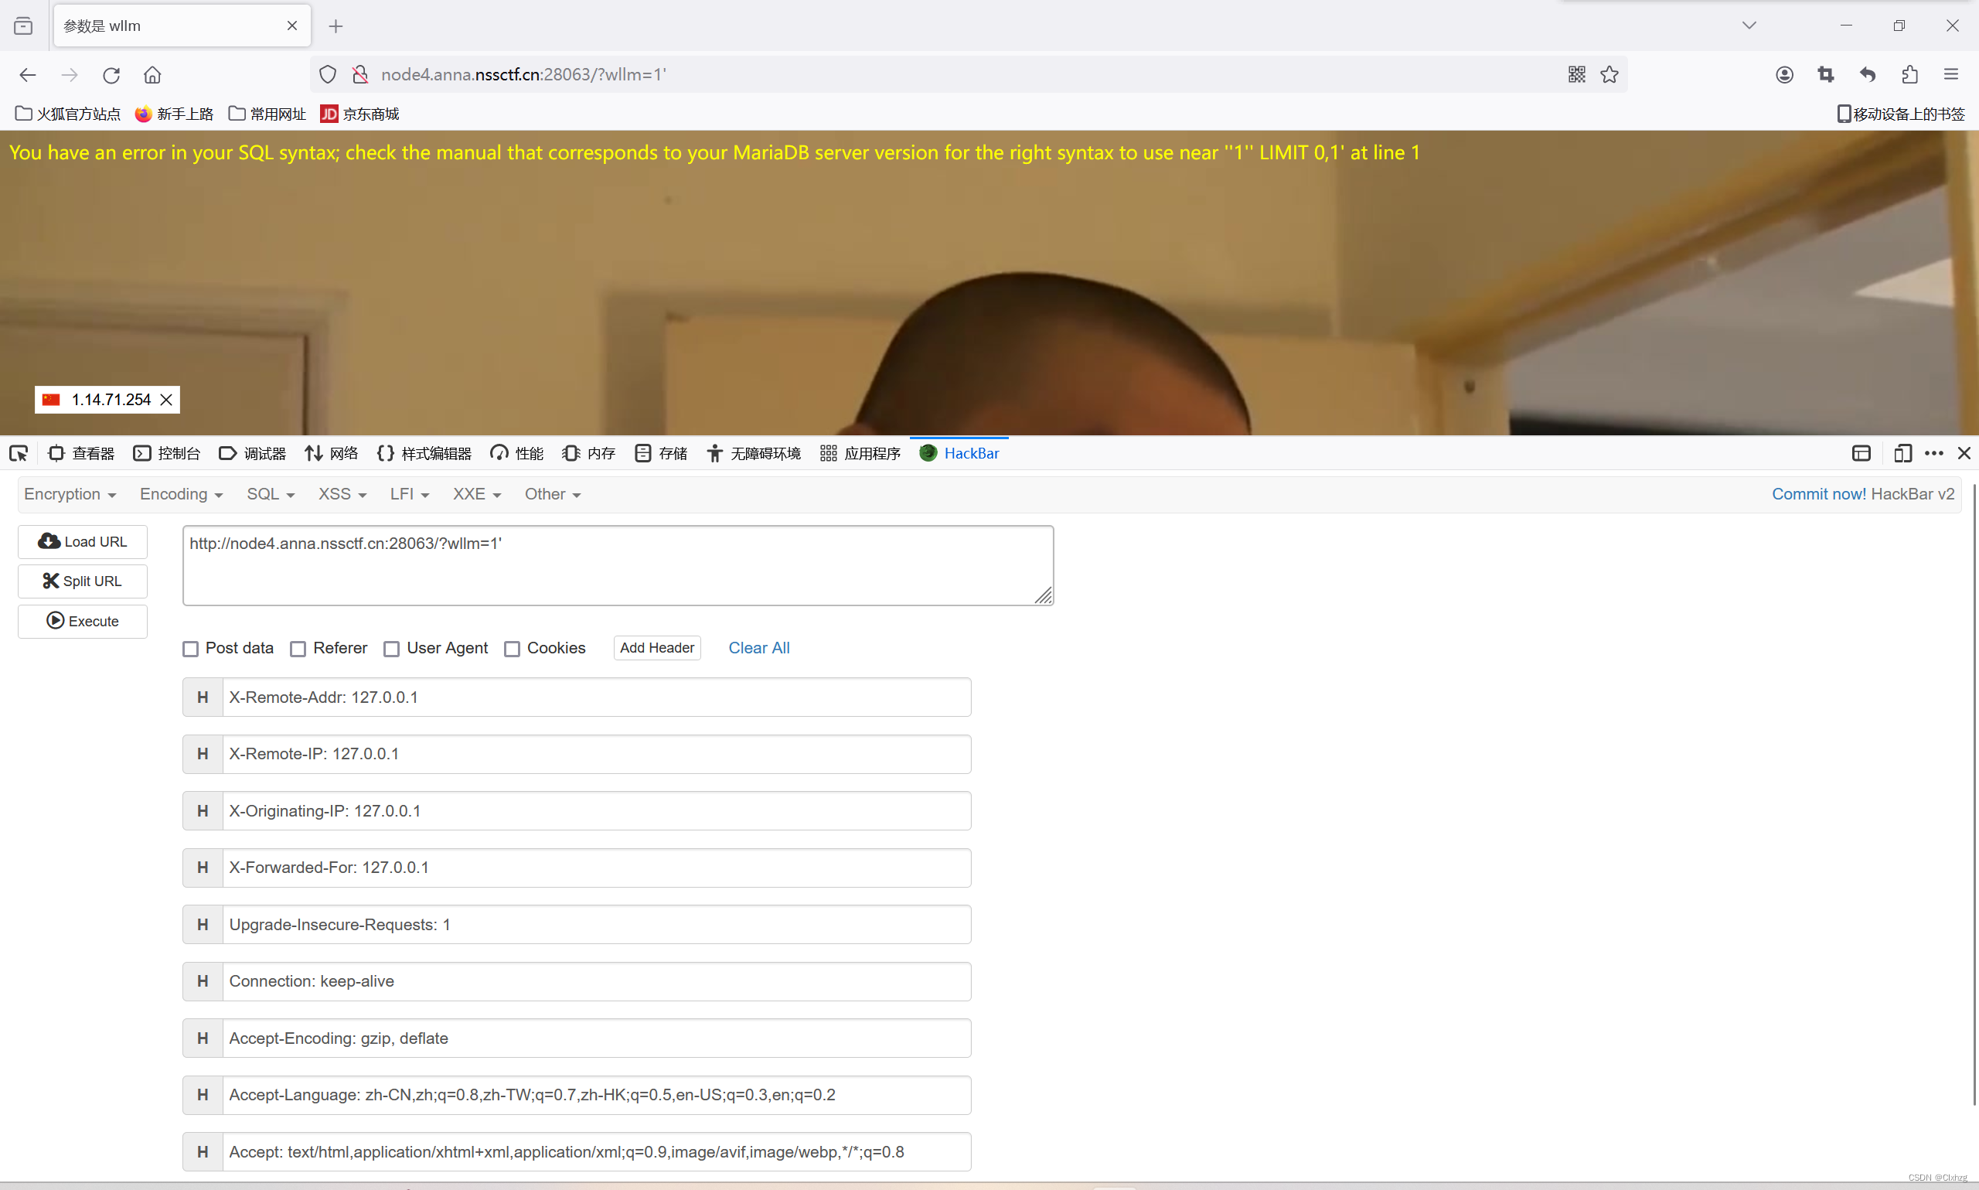Toggle the responsive design mode icon
The image size is (1979, 1190).
pos(1902,453)
